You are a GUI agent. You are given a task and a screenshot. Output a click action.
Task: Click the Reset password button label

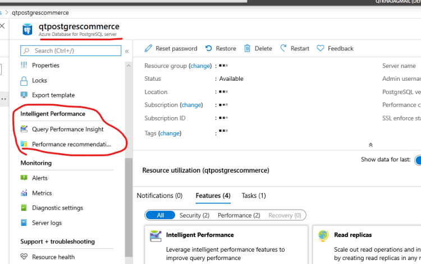pos(176,49)
